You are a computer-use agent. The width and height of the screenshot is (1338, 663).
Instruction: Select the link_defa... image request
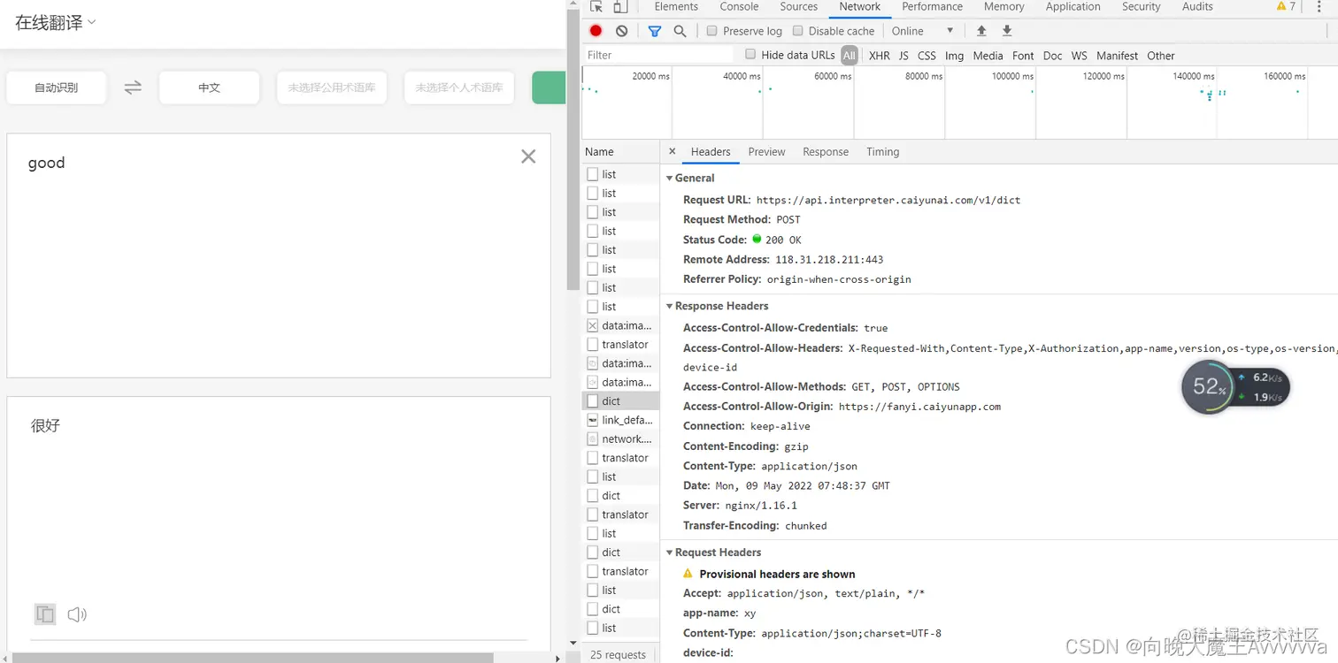coord(620,420)
